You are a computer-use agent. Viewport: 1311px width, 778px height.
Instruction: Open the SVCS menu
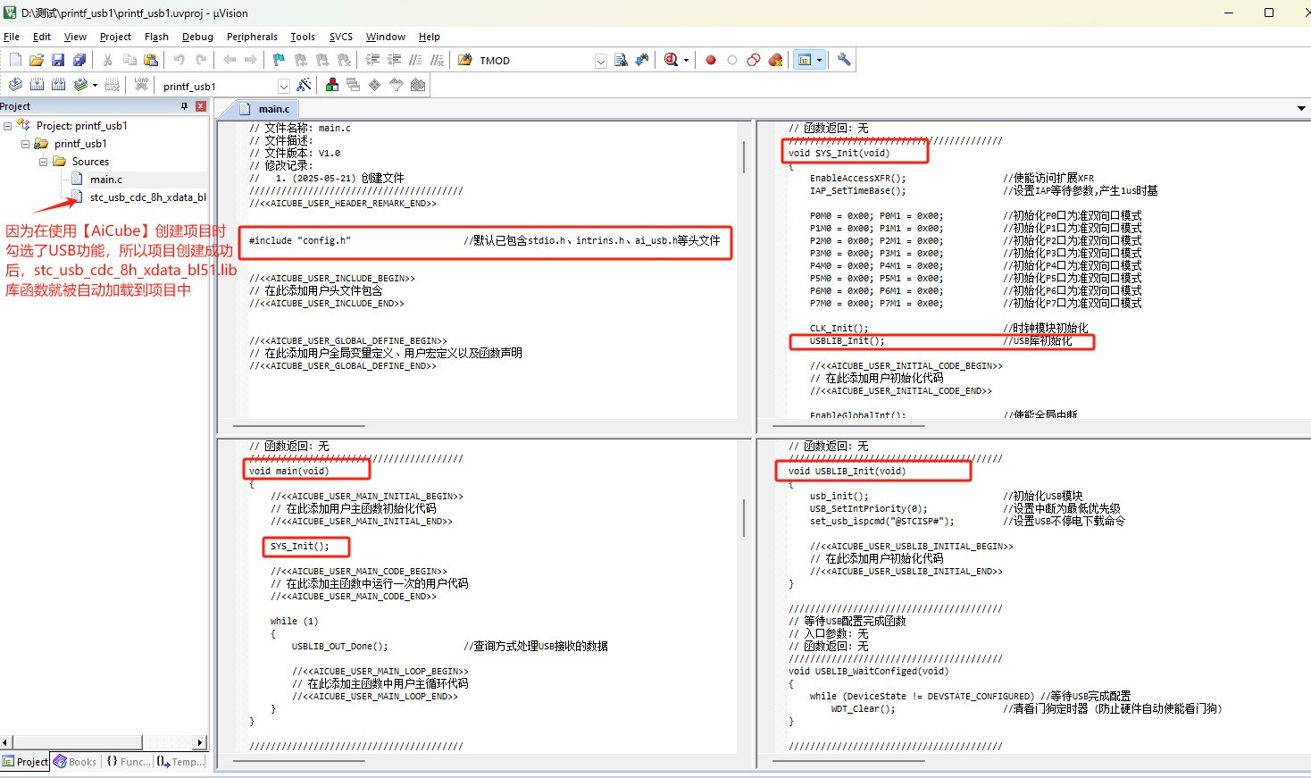coord(341,37)
